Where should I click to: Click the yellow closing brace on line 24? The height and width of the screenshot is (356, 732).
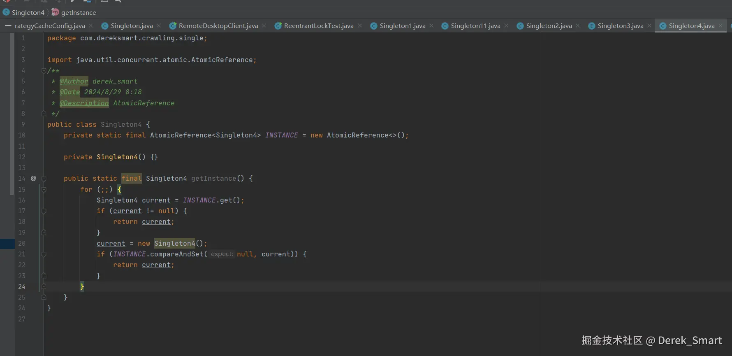(82, 286)
